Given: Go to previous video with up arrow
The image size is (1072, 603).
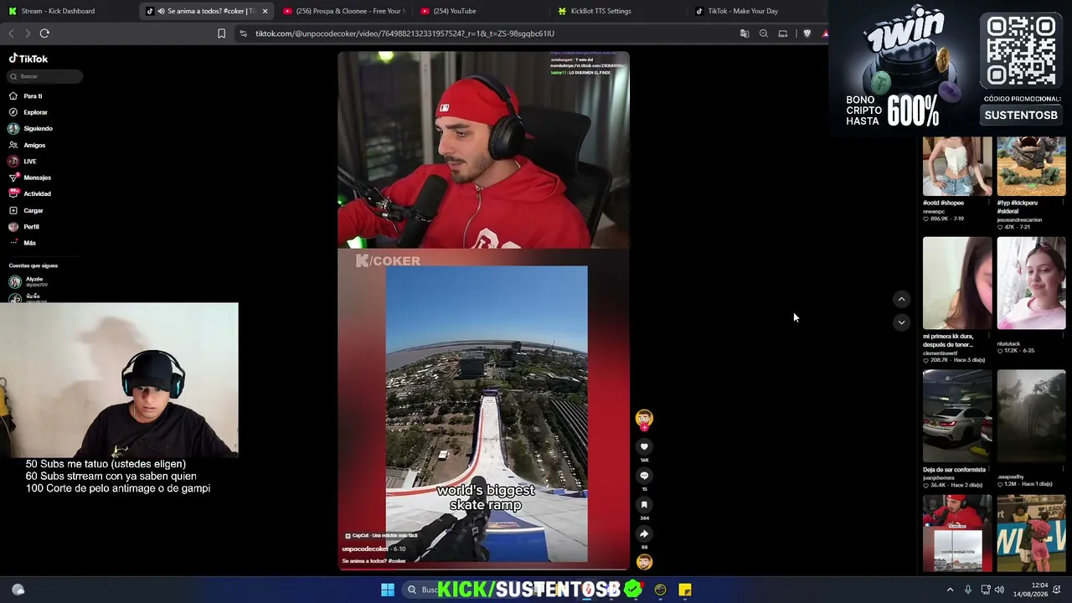Looking at the screenshot, I should (x=901, y=299).
